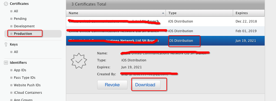Viewport: 276px width, 101px height.
Task: Click the Type label in details panel
Action: (x=102, y=60)
